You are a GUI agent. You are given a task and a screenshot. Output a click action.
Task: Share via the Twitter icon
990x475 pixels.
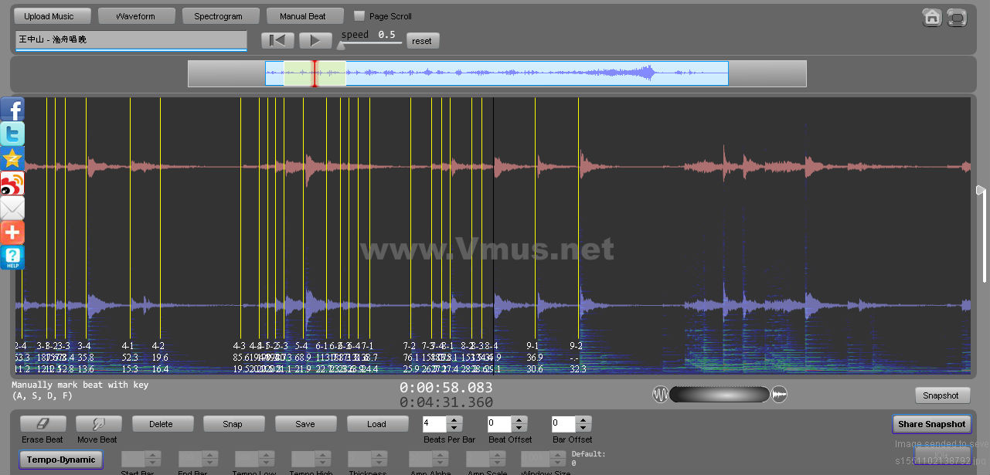pyautogui.click(x=12, y=134)
